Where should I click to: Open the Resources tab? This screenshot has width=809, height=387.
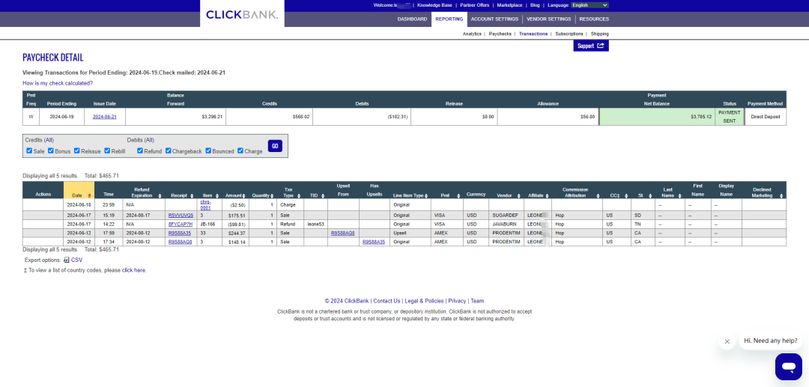point(594,19)
